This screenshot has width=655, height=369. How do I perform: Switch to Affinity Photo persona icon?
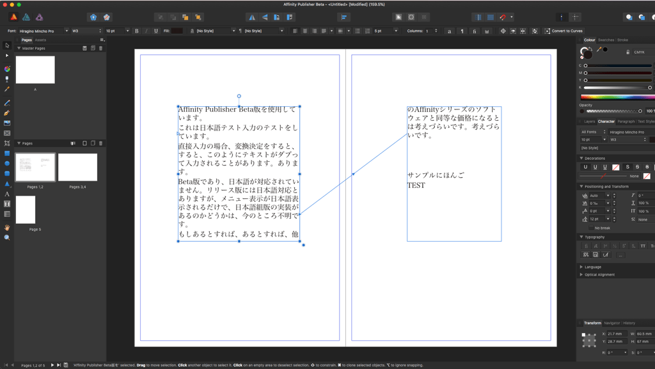tap(39, 17)
